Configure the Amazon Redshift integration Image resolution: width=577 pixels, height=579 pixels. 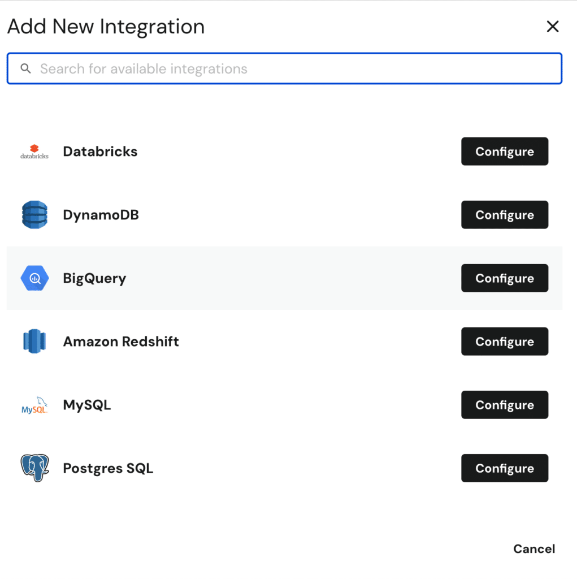[x=505, y=341]
